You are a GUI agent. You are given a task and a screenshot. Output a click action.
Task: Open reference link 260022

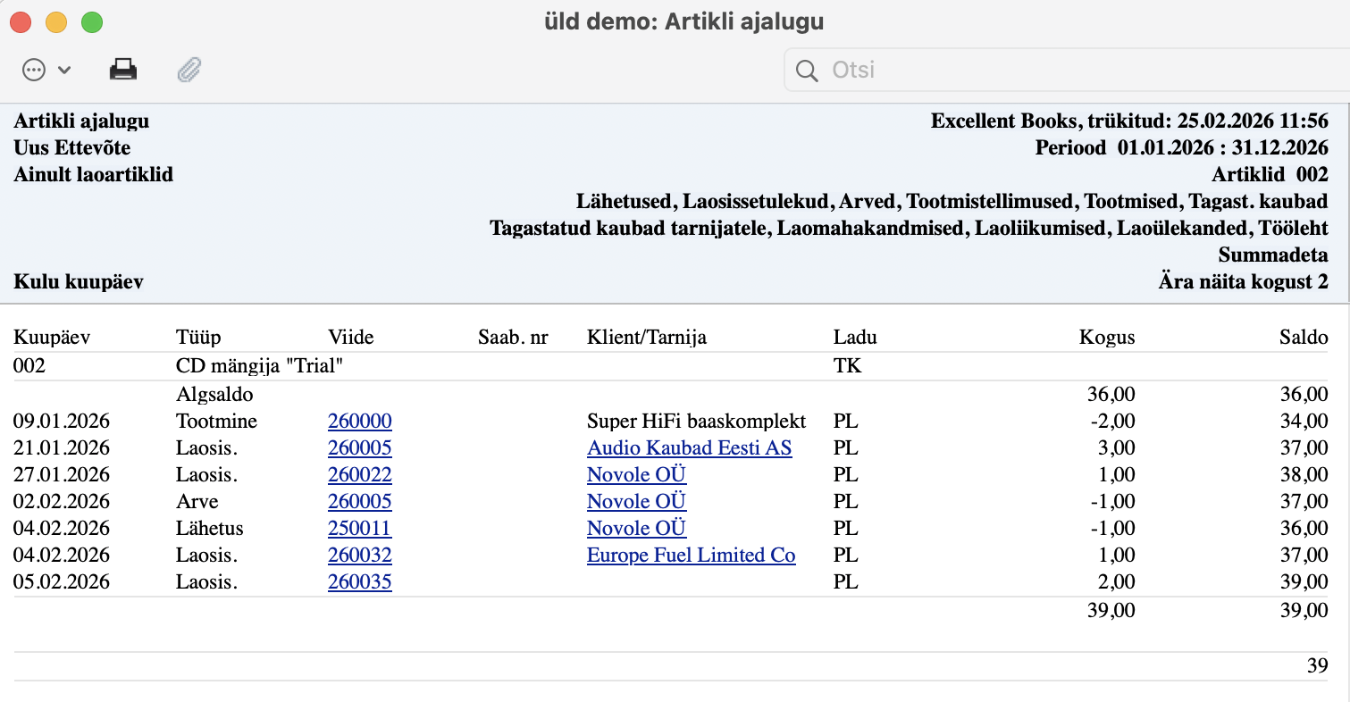(x=359, y=475)
